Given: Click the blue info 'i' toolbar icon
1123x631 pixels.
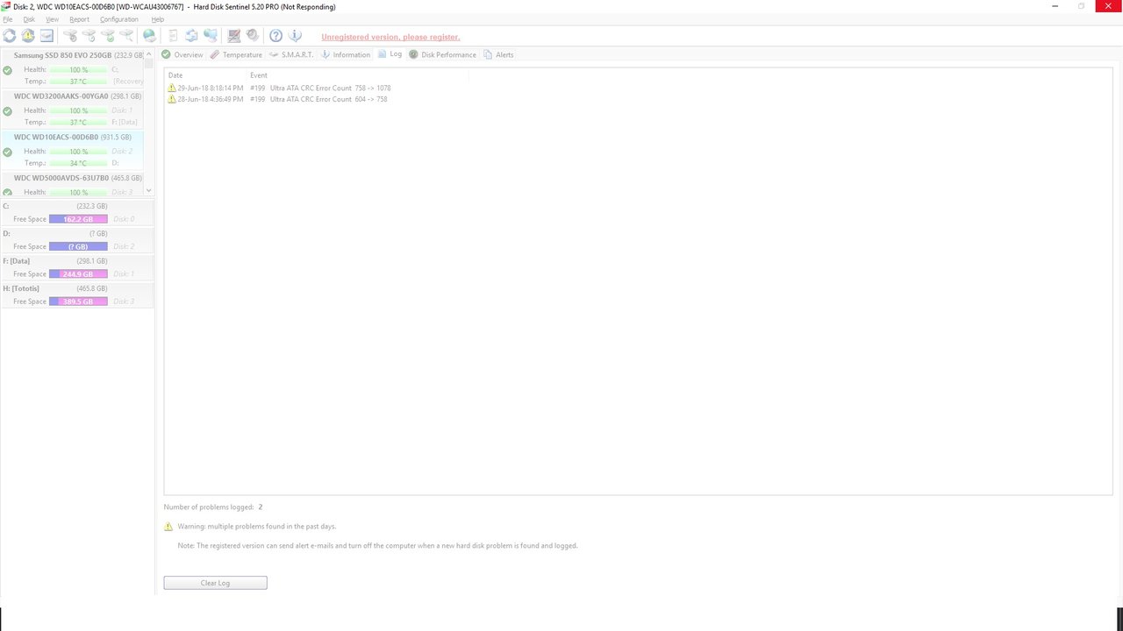Looking at the screenshot, I should pos(295,36).
